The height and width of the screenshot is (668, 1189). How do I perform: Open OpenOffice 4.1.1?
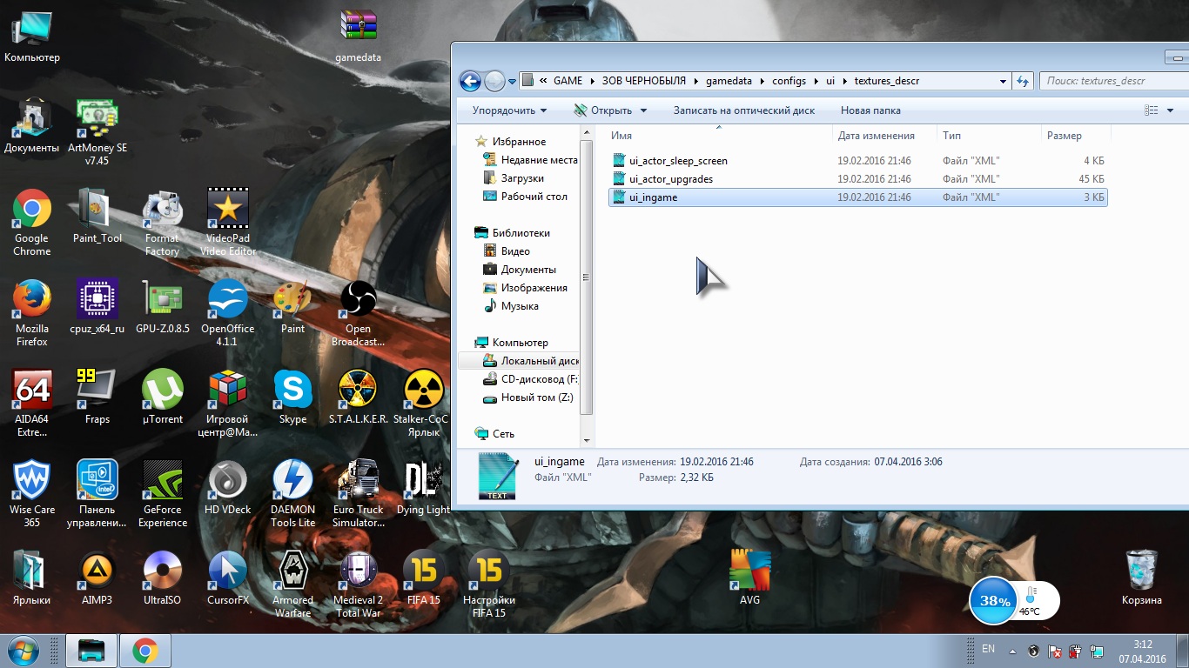(x=228, y=312)
